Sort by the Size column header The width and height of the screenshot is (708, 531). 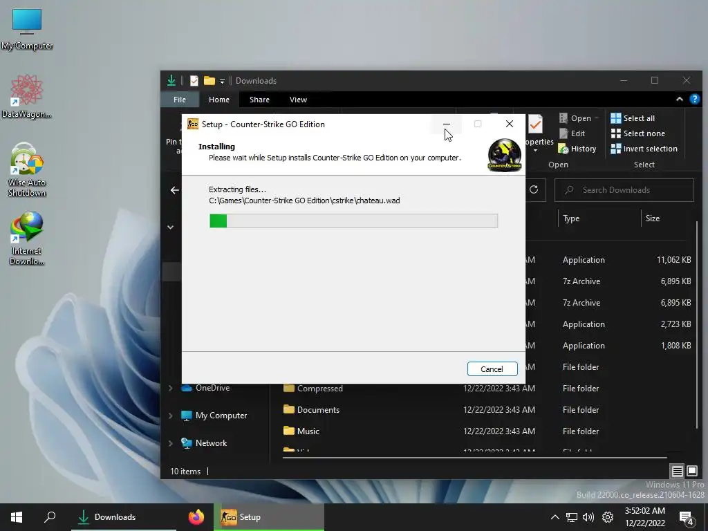point(653,218)
